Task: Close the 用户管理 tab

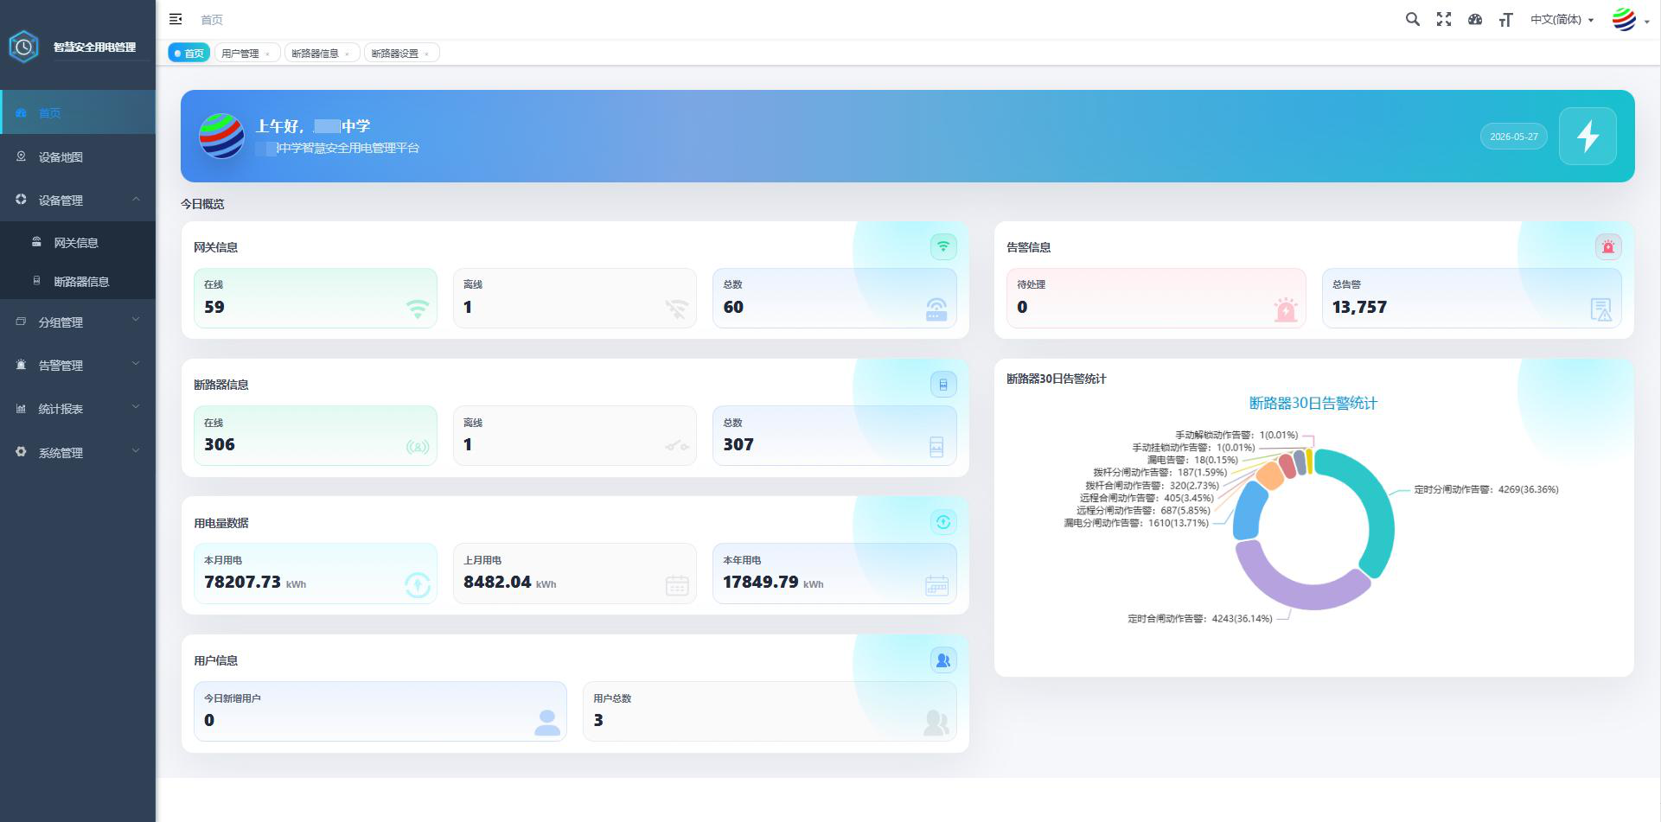Action: (267, 54)
